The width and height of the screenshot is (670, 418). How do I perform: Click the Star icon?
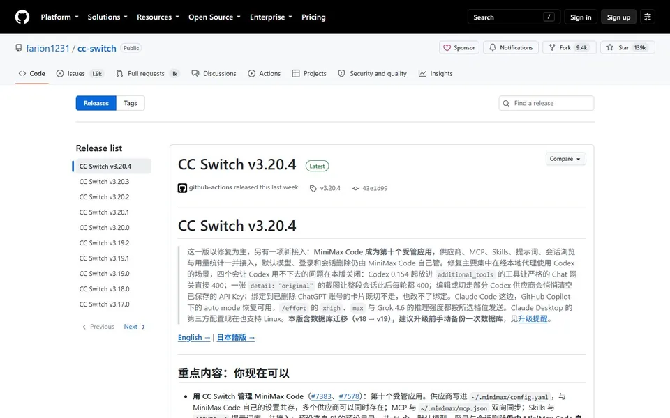pyautogui.click(x=610, y=47)
